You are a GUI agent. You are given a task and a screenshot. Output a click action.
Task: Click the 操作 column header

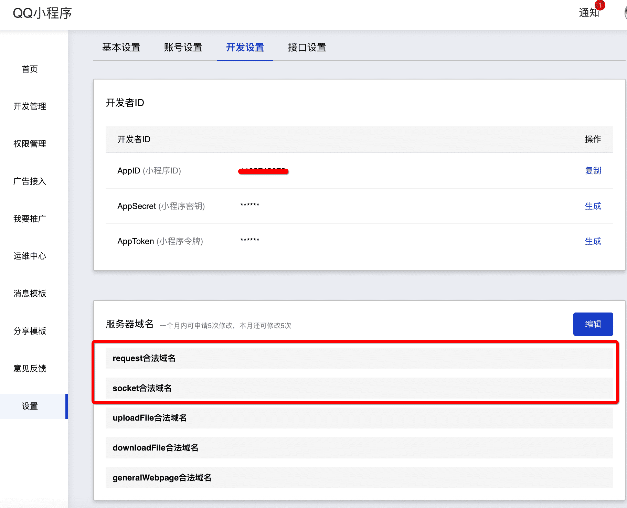point(593,139)
